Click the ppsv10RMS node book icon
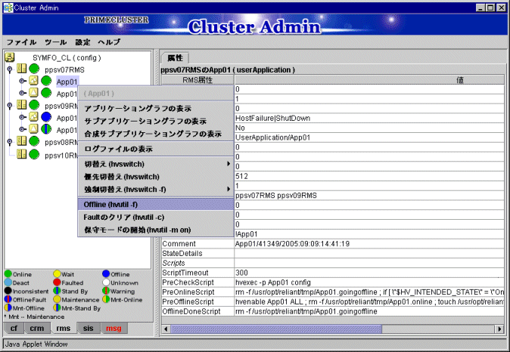The image size is (510, 352). pyautogui.click(x=21, y=154)
